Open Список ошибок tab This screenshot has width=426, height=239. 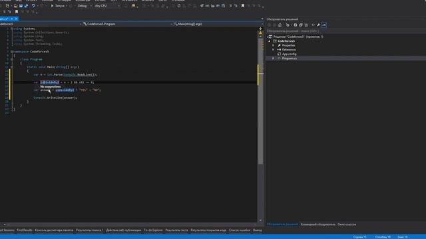click(x=240, y=230)
